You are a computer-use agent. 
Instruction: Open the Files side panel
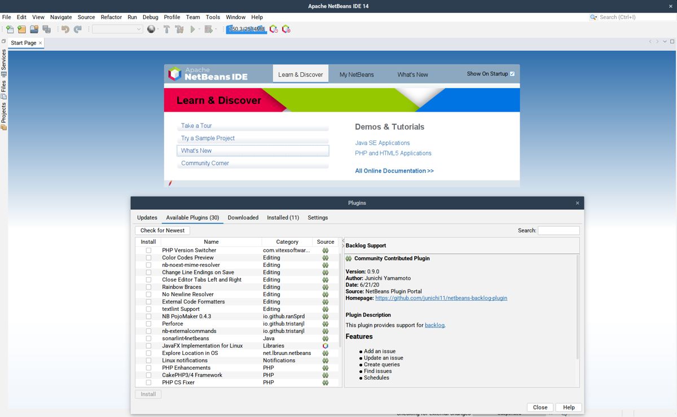click(3, 90)
